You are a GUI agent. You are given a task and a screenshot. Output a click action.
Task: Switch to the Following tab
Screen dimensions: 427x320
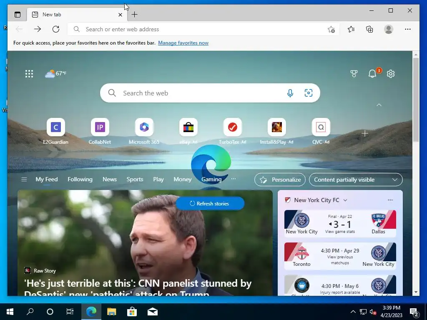[80, 179]
